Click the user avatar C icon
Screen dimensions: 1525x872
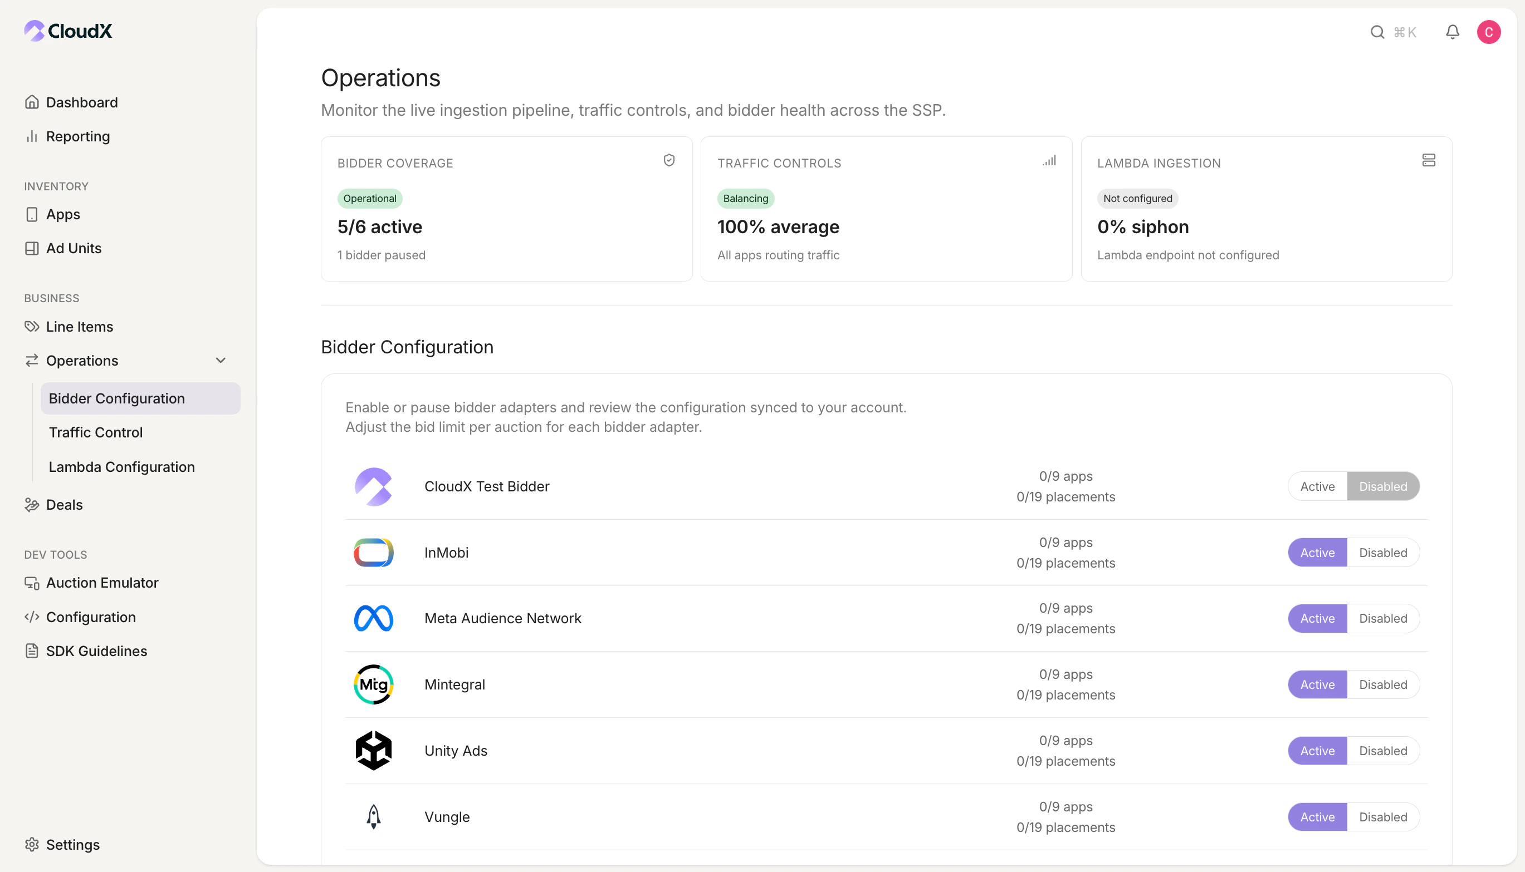coord(1488,32)
